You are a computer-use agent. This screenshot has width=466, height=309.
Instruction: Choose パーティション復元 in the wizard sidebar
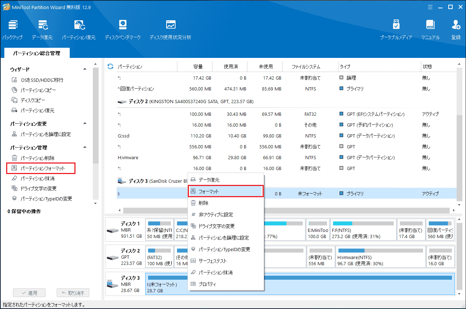[x=33, y=110]
